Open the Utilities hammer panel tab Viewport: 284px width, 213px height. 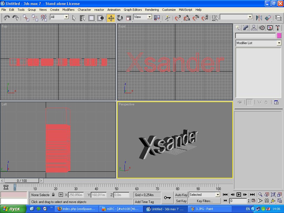[x=277, y=28]
